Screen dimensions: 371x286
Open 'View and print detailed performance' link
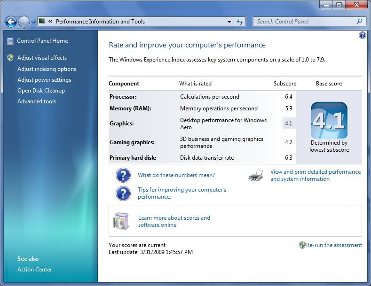coord(316,175)
